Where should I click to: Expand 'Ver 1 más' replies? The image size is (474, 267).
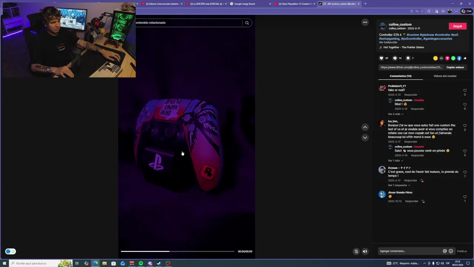click(395, 161)
